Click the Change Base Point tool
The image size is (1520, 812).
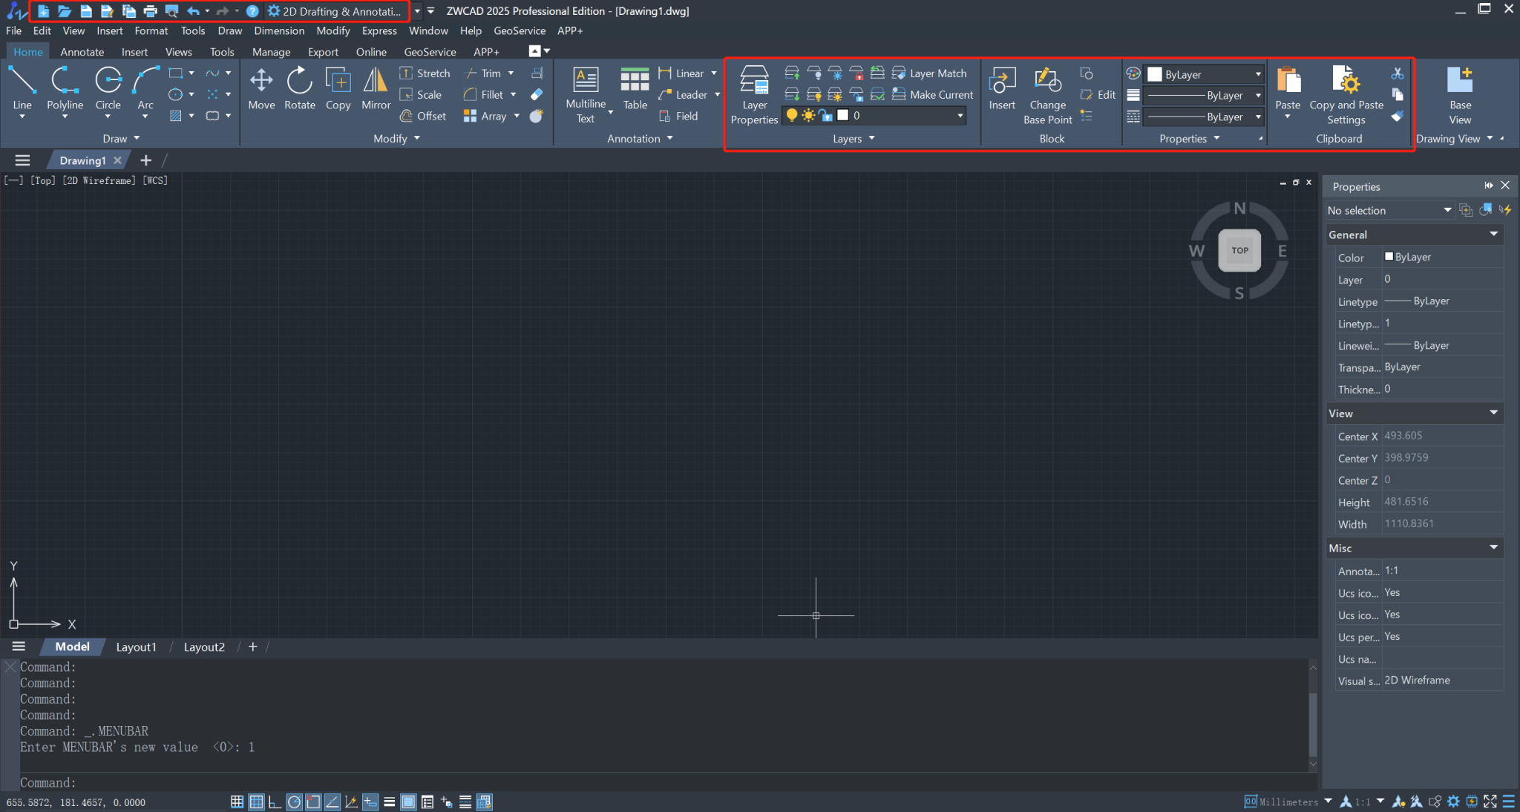click(x=1047, y=93)
